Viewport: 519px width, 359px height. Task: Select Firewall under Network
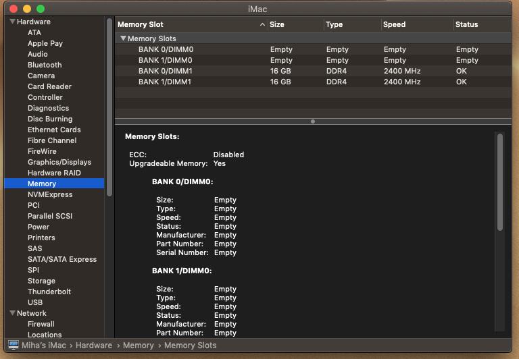click(x=41, y=324)
